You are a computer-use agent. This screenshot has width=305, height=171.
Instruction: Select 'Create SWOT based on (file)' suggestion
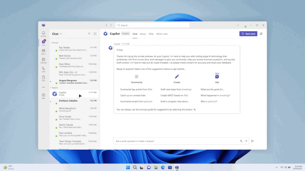click(x=174, y=95)
